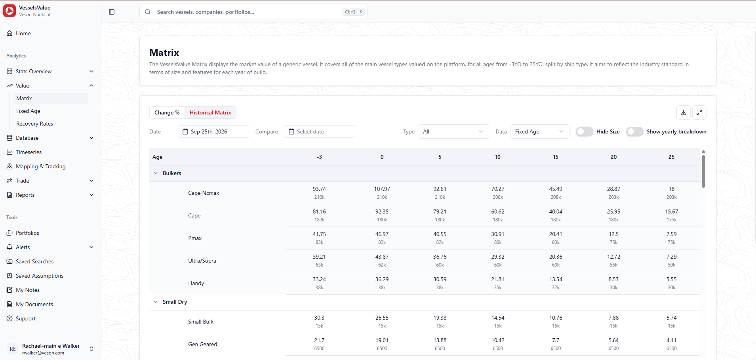The height and width of the screenshot is (360, 756).
Task: Click the Cape Ncmax row label
Action: [x=204, y=193]
